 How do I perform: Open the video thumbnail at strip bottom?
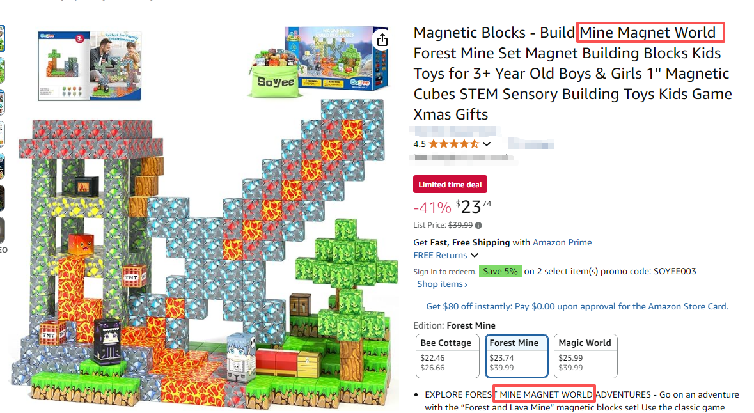(x=2, y=230)
